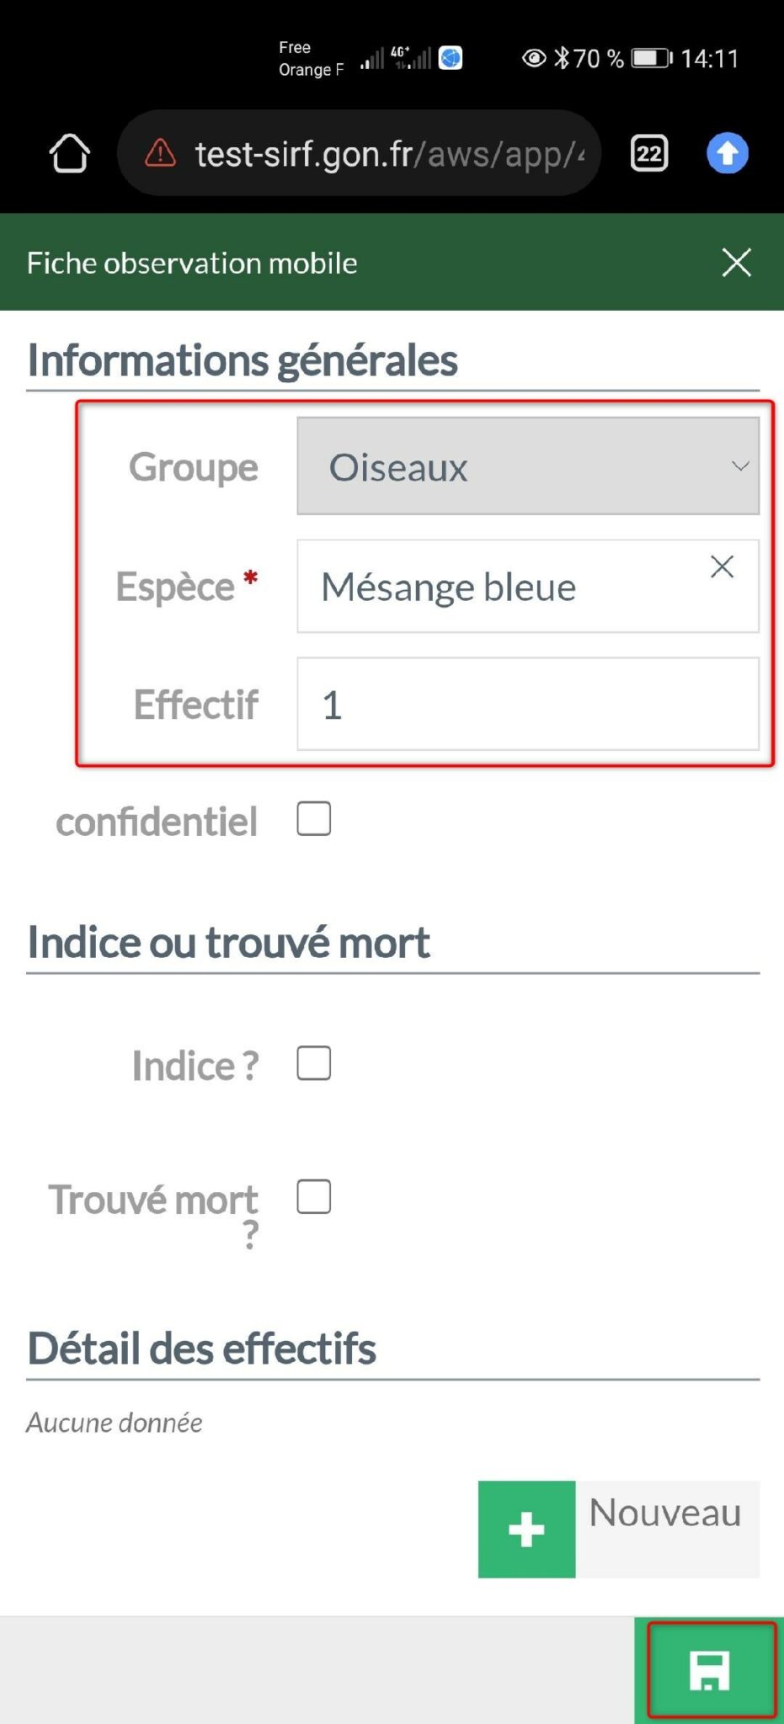Open the browser tabs counter showing 22
This screenshot has width=784, height=1724.
pos(649,153)
